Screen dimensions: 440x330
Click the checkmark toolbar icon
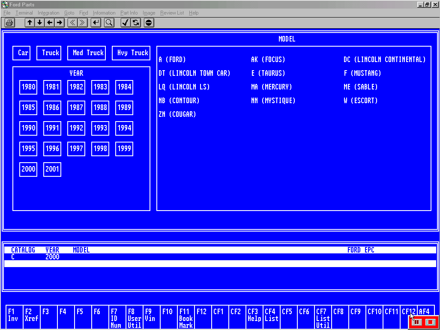point(126,23)
